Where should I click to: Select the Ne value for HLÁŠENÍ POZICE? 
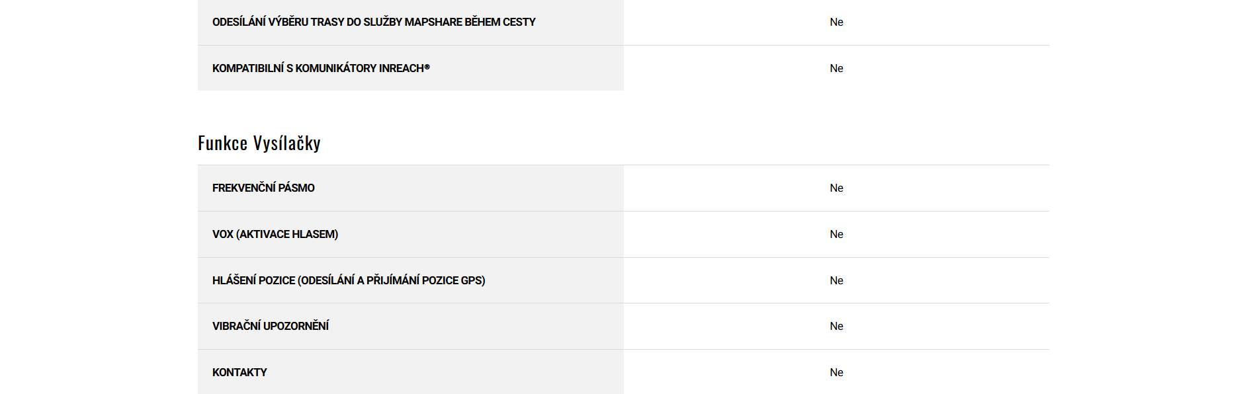click(x=836, y=281)
